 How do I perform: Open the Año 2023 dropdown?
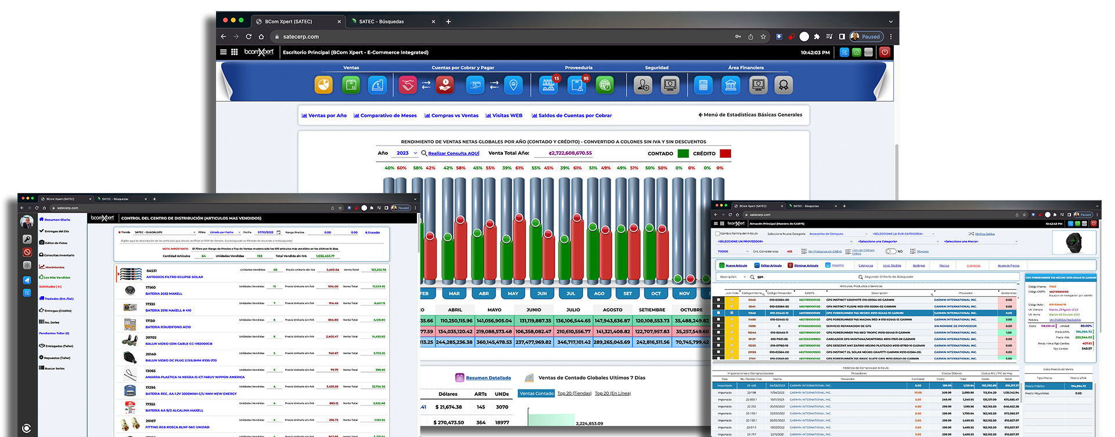click(x=407, y=154)
